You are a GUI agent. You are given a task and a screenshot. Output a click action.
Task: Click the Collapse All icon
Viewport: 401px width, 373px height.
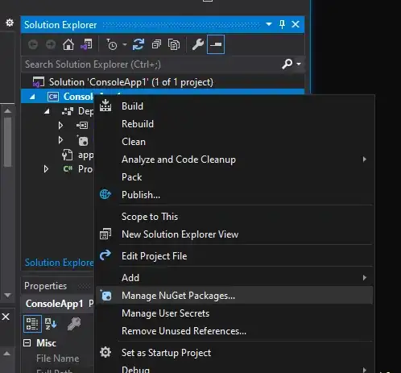(156, 44)
